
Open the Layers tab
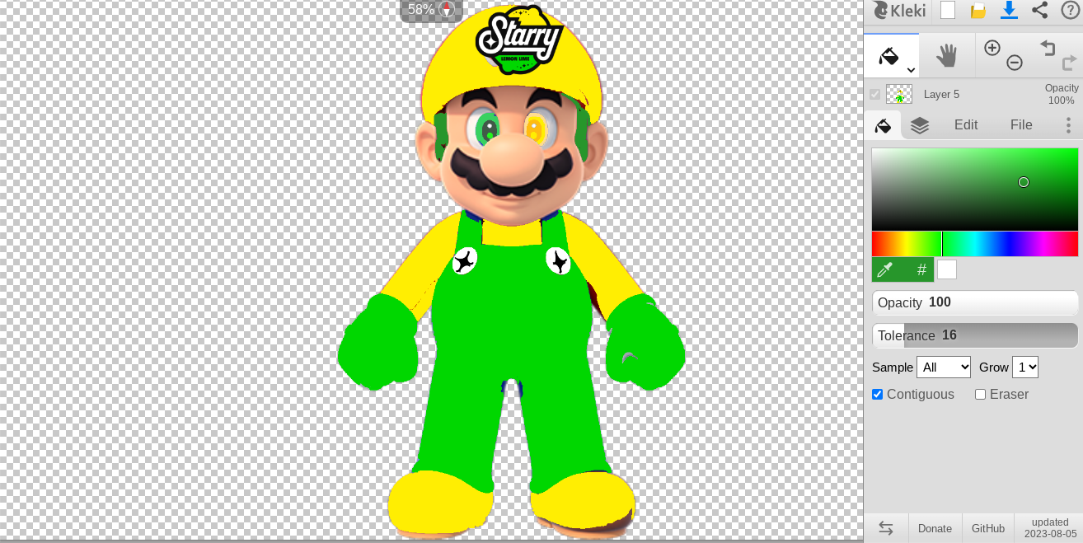[920, 125]
